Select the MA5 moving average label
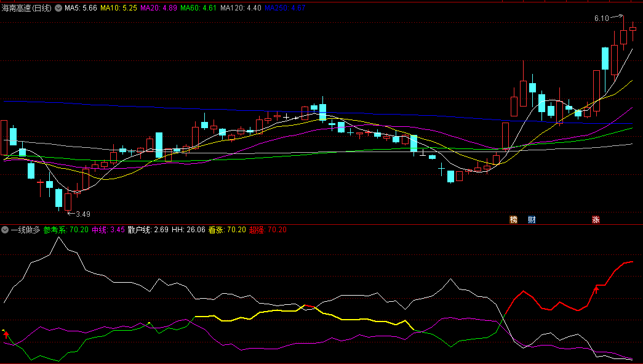The image size is (643, 364). click(80, 9)
